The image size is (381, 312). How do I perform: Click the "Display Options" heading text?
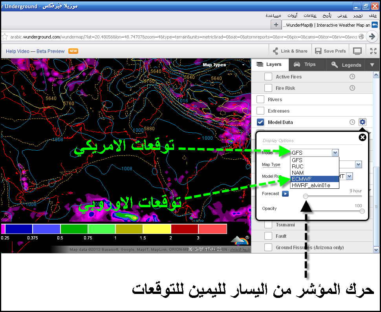click(x=278, y=140)
